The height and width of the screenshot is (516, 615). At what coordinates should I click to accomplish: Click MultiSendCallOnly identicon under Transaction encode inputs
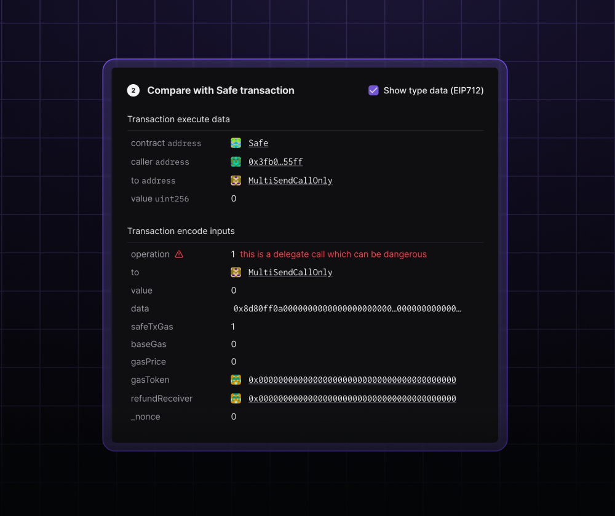click(x=236, y=272)
